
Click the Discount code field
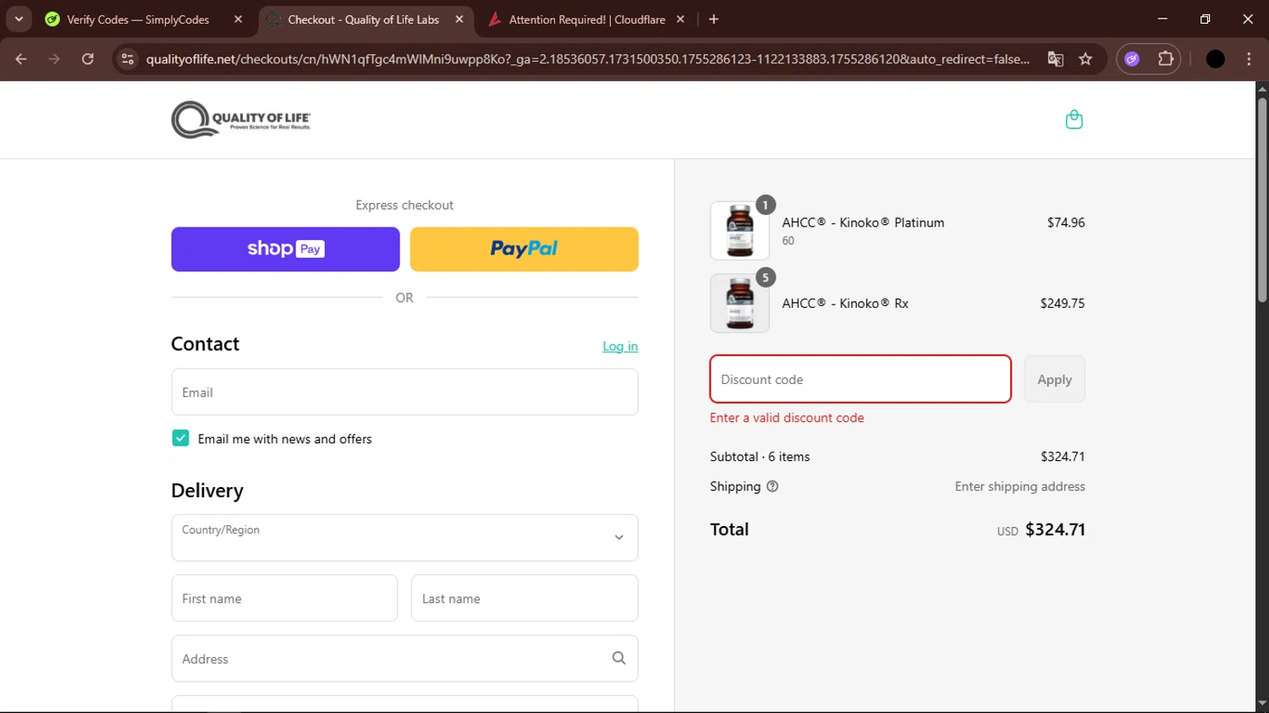(860, 379)
